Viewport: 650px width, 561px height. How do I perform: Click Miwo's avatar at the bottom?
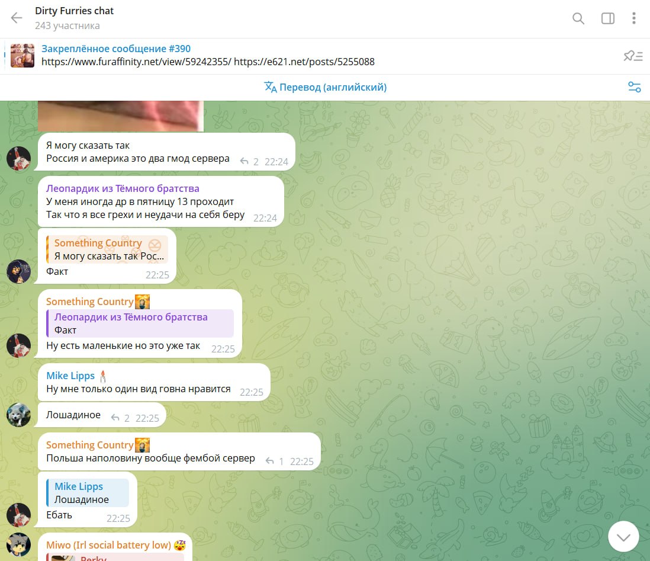[x=19, y=545]
